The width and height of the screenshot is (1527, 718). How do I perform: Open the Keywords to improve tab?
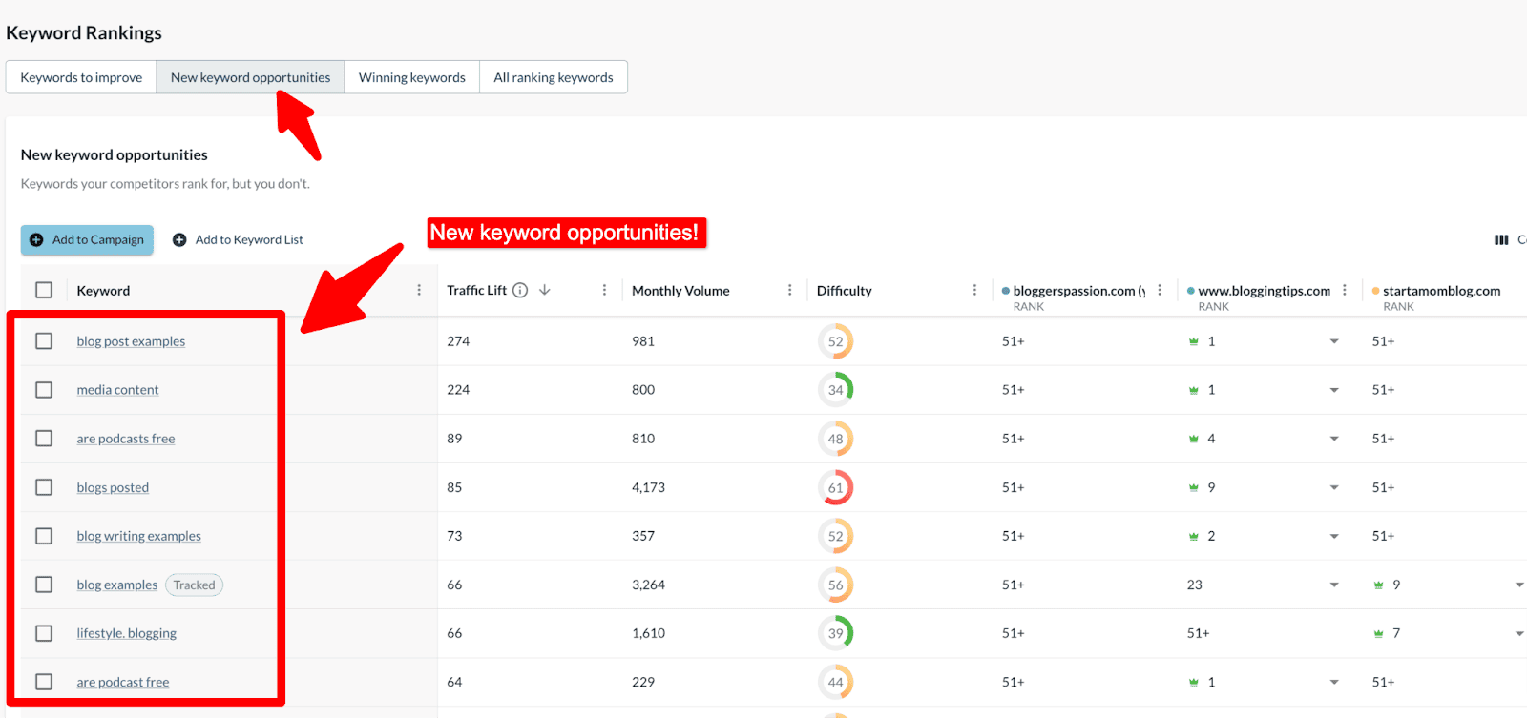81,77
